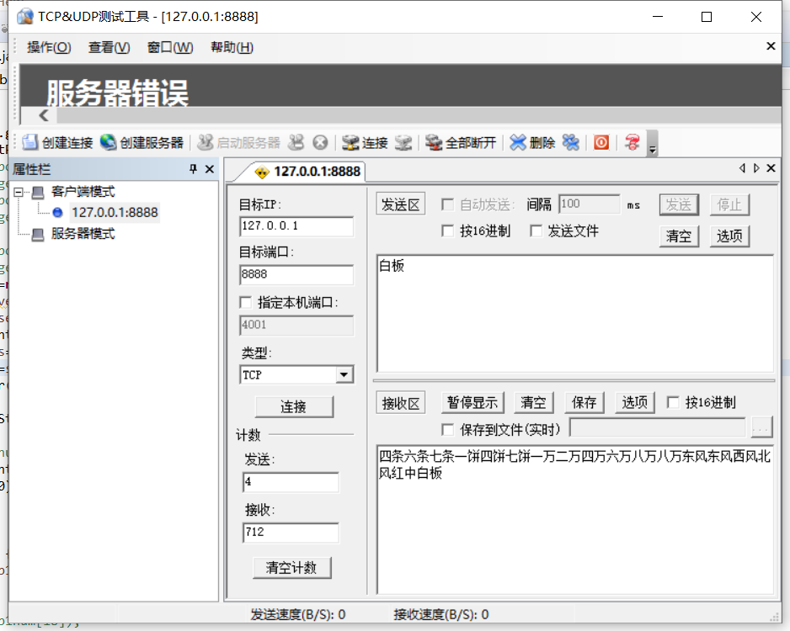Image resolution: width=790 pixels, height=631 pixels.
Task: Click send-area 选项 button
Action: (x=729, y=236)
